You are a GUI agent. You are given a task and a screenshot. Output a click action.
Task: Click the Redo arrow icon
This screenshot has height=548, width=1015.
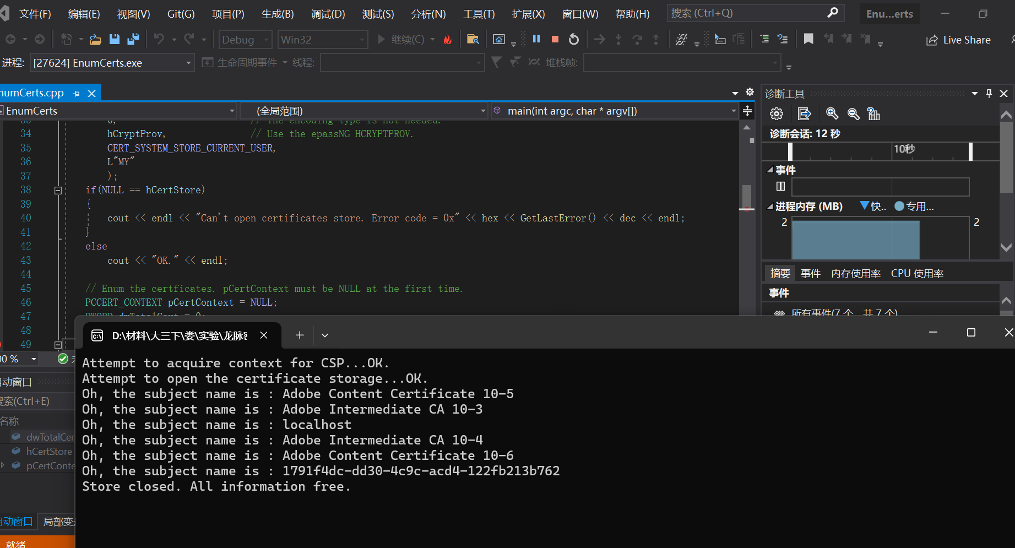click(x=189, y=39)
